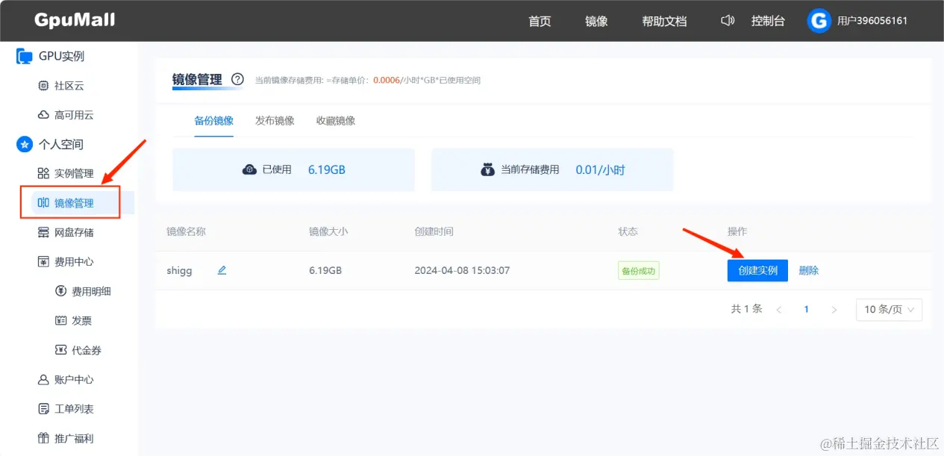
Task: Click the 共 1 条 total count
Action: pyautogui.click(x=746, y=309)
